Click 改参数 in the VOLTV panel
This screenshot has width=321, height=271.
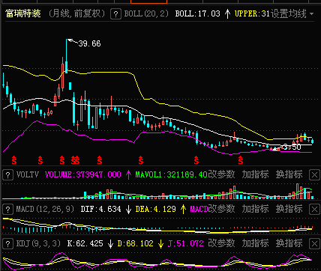click(221, 174)
